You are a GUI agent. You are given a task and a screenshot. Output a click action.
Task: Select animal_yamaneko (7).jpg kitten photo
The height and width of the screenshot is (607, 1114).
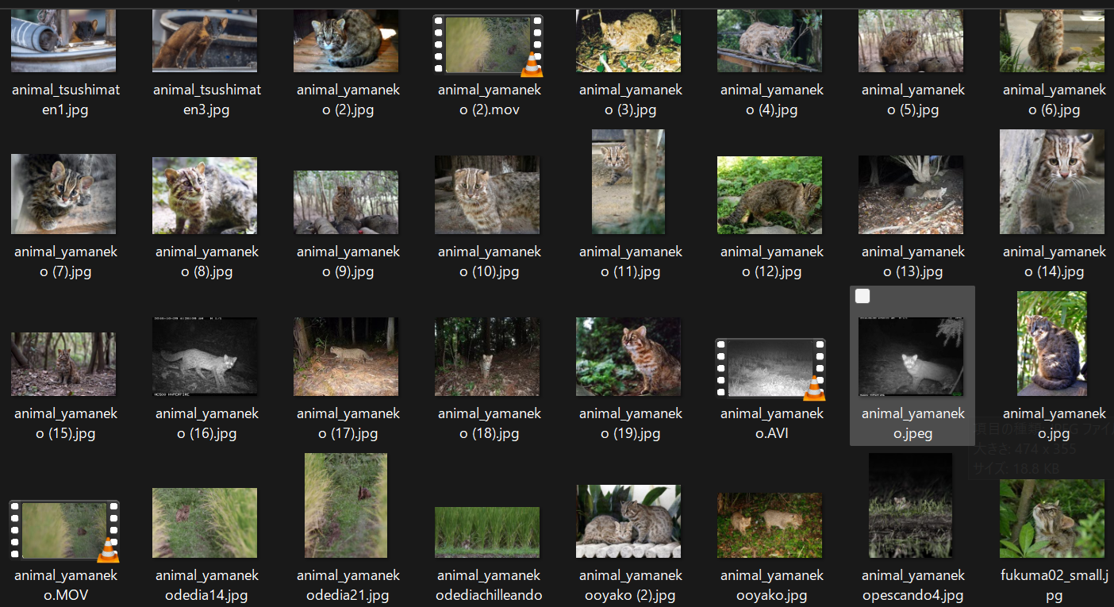pyautogui.click(x=63, y=194)
